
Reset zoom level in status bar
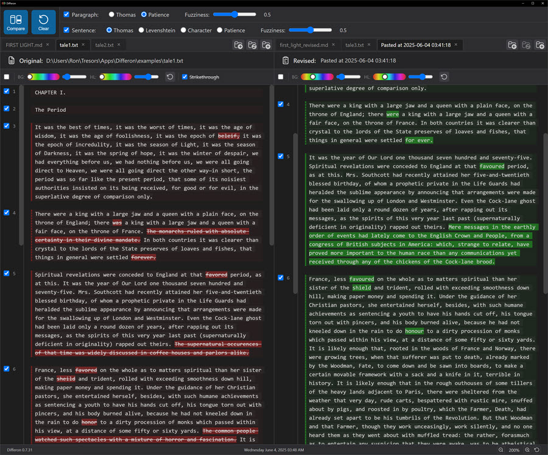[x=537, y=450]
